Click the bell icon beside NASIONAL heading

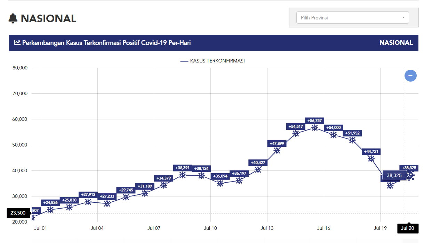(13, 18)
